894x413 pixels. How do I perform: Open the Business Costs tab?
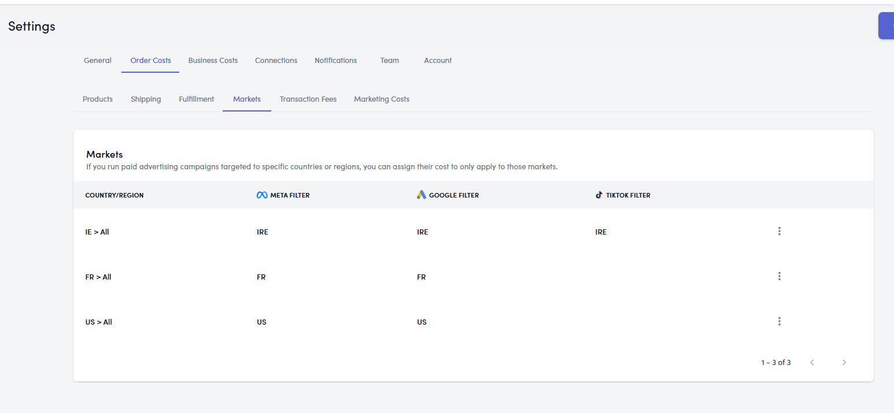(x=213, y=61)
